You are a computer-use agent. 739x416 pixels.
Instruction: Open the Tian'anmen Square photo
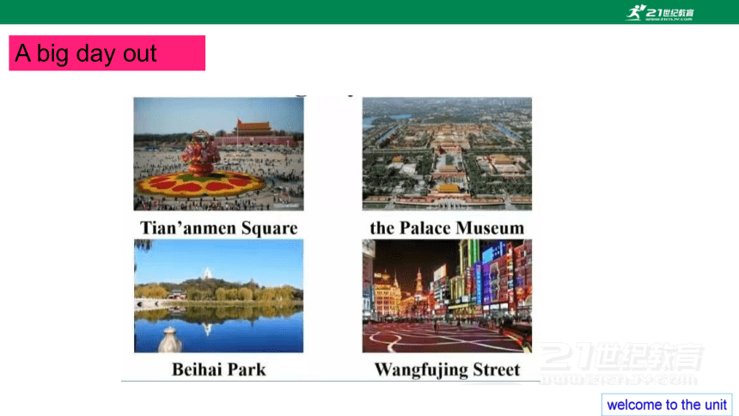[x=218, y=154]
